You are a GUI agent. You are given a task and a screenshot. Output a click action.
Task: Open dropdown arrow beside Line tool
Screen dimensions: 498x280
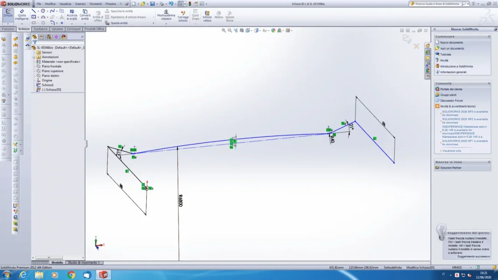38,11
